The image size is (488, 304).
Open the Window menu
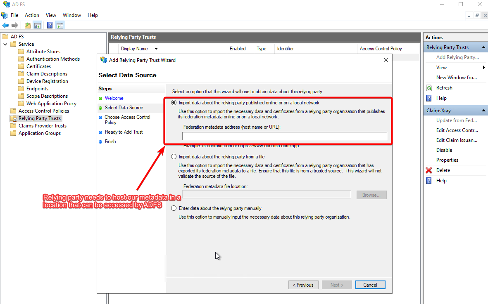click(x=72, y=15)
